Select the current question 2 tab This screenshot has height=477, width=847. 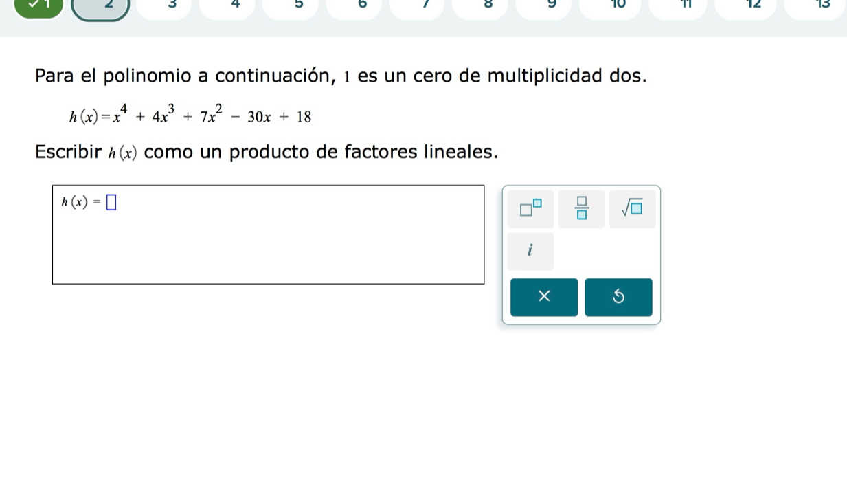pos(101,7)
